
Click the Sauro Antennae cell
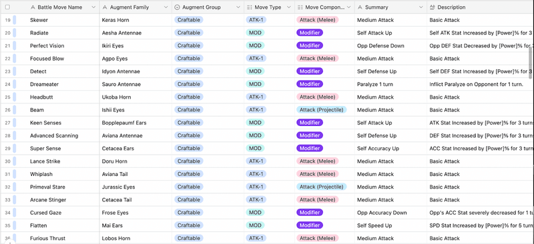tap(136, 85)
